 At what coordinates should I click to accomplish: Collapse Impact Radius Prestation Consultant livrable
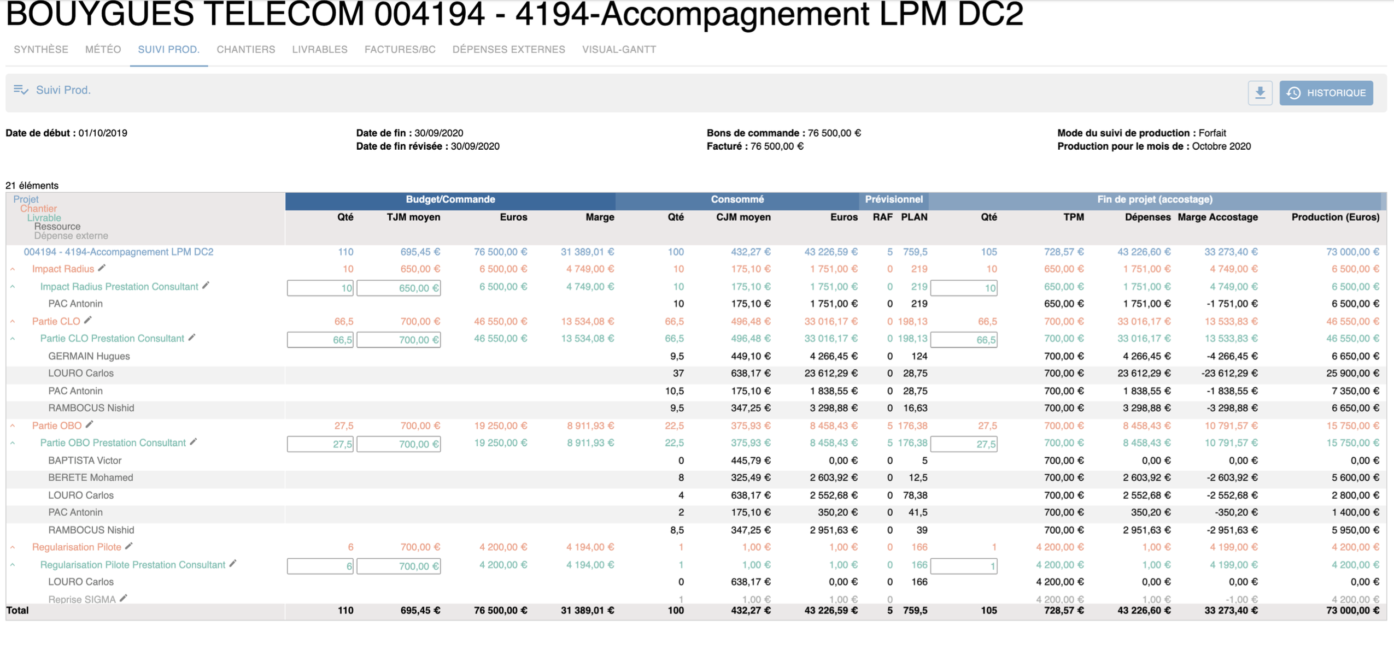click(13, 287)
